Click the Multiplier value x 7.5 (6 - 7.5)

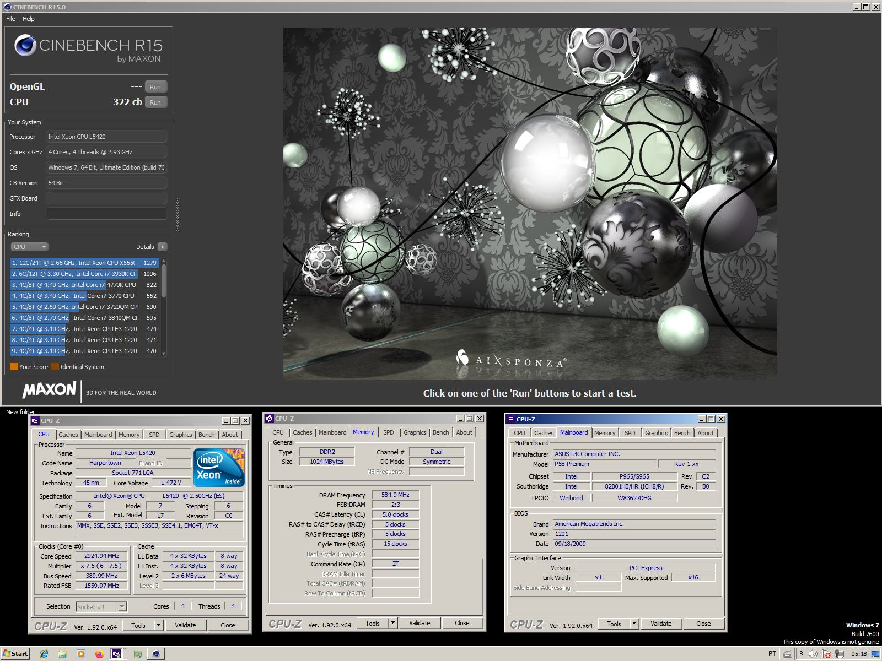(x=101, y=566)
